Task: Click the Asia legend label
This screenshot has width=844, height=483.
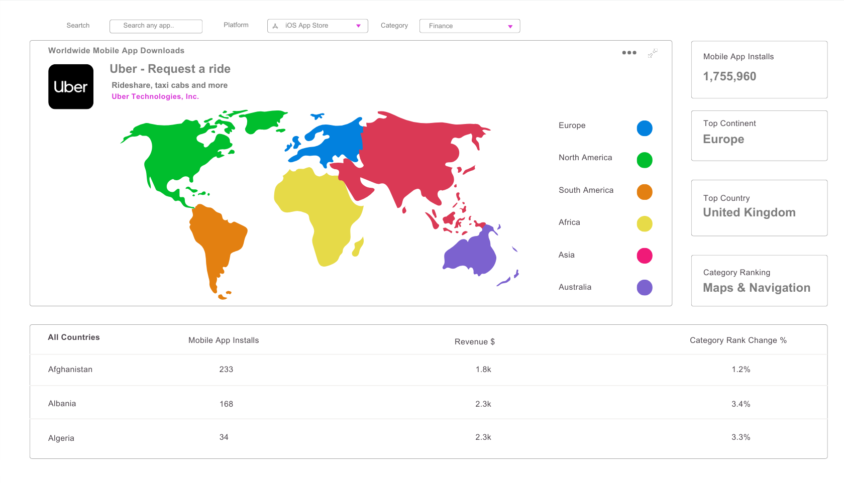Action: 567,255
